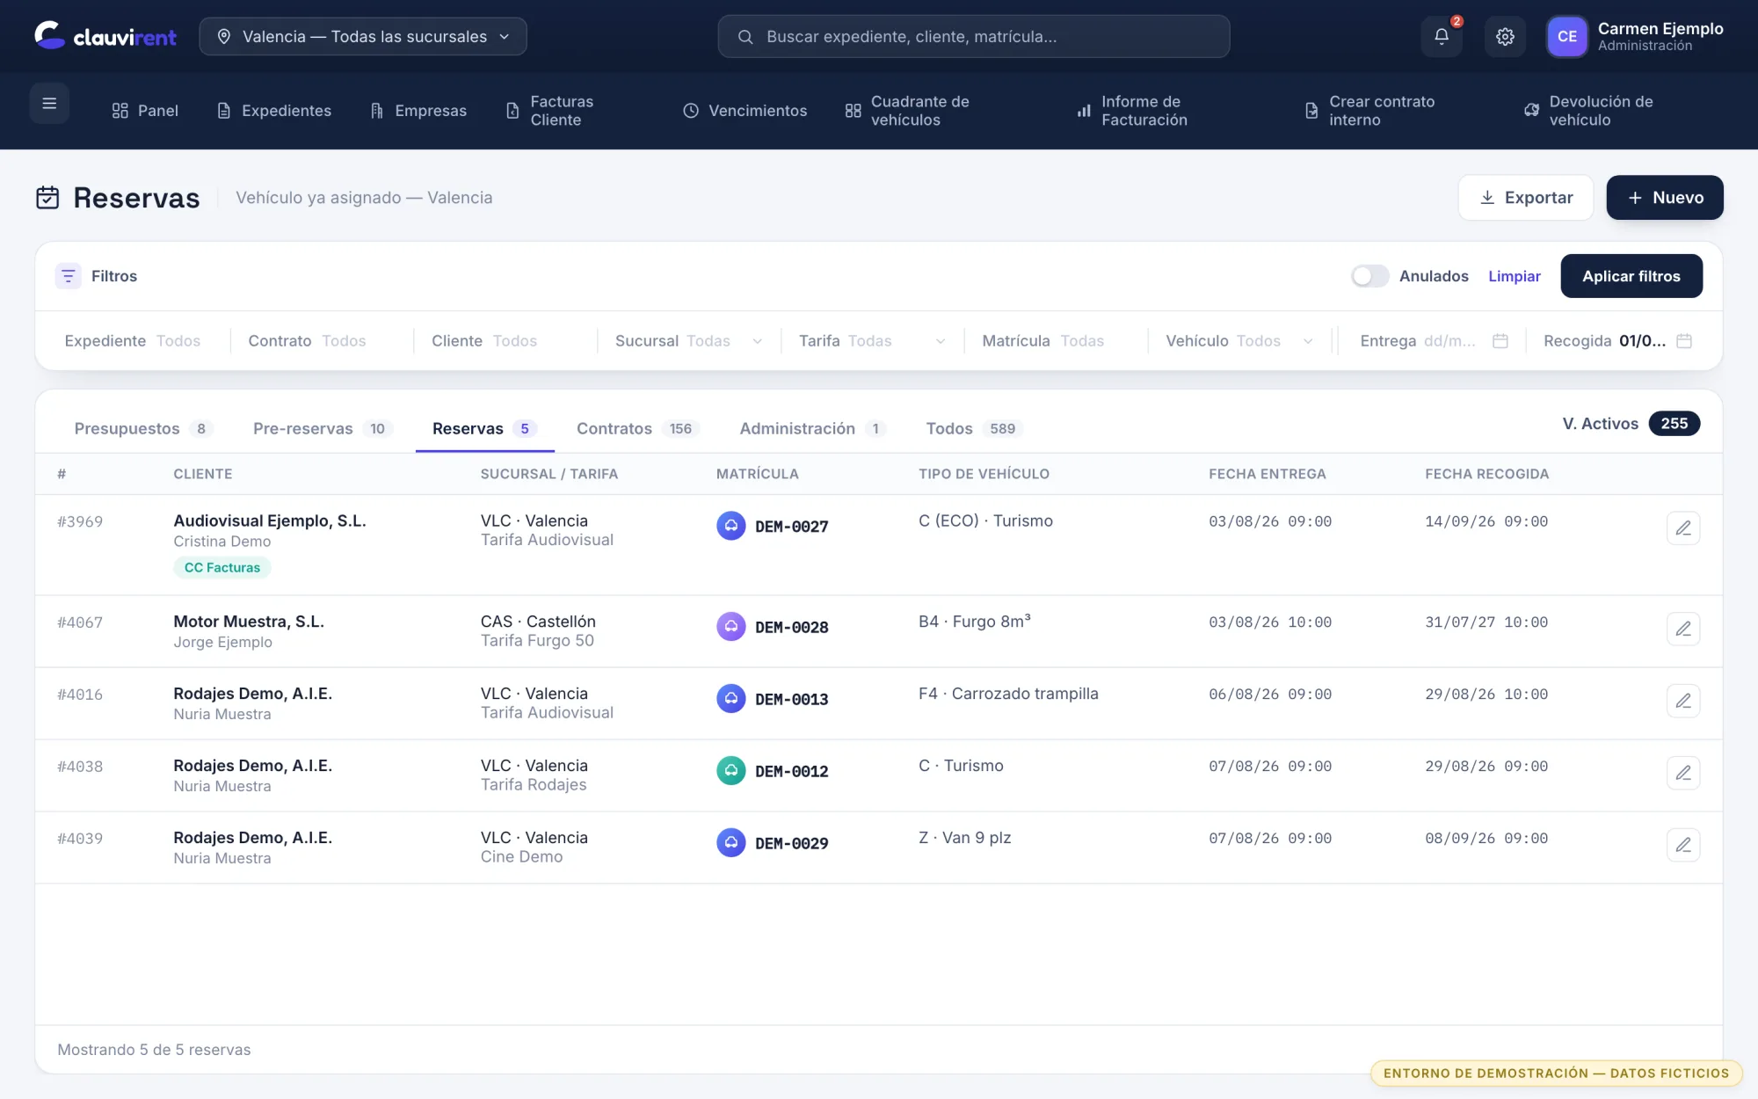Open calendar icon in Entrega filter
Viewport: 1758px width, 1099px height.
(x=1500, y=341)
